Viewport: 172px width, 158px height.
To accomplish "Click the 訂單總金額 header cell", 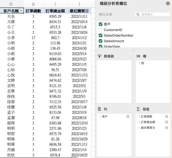I will tap(55, 11).
